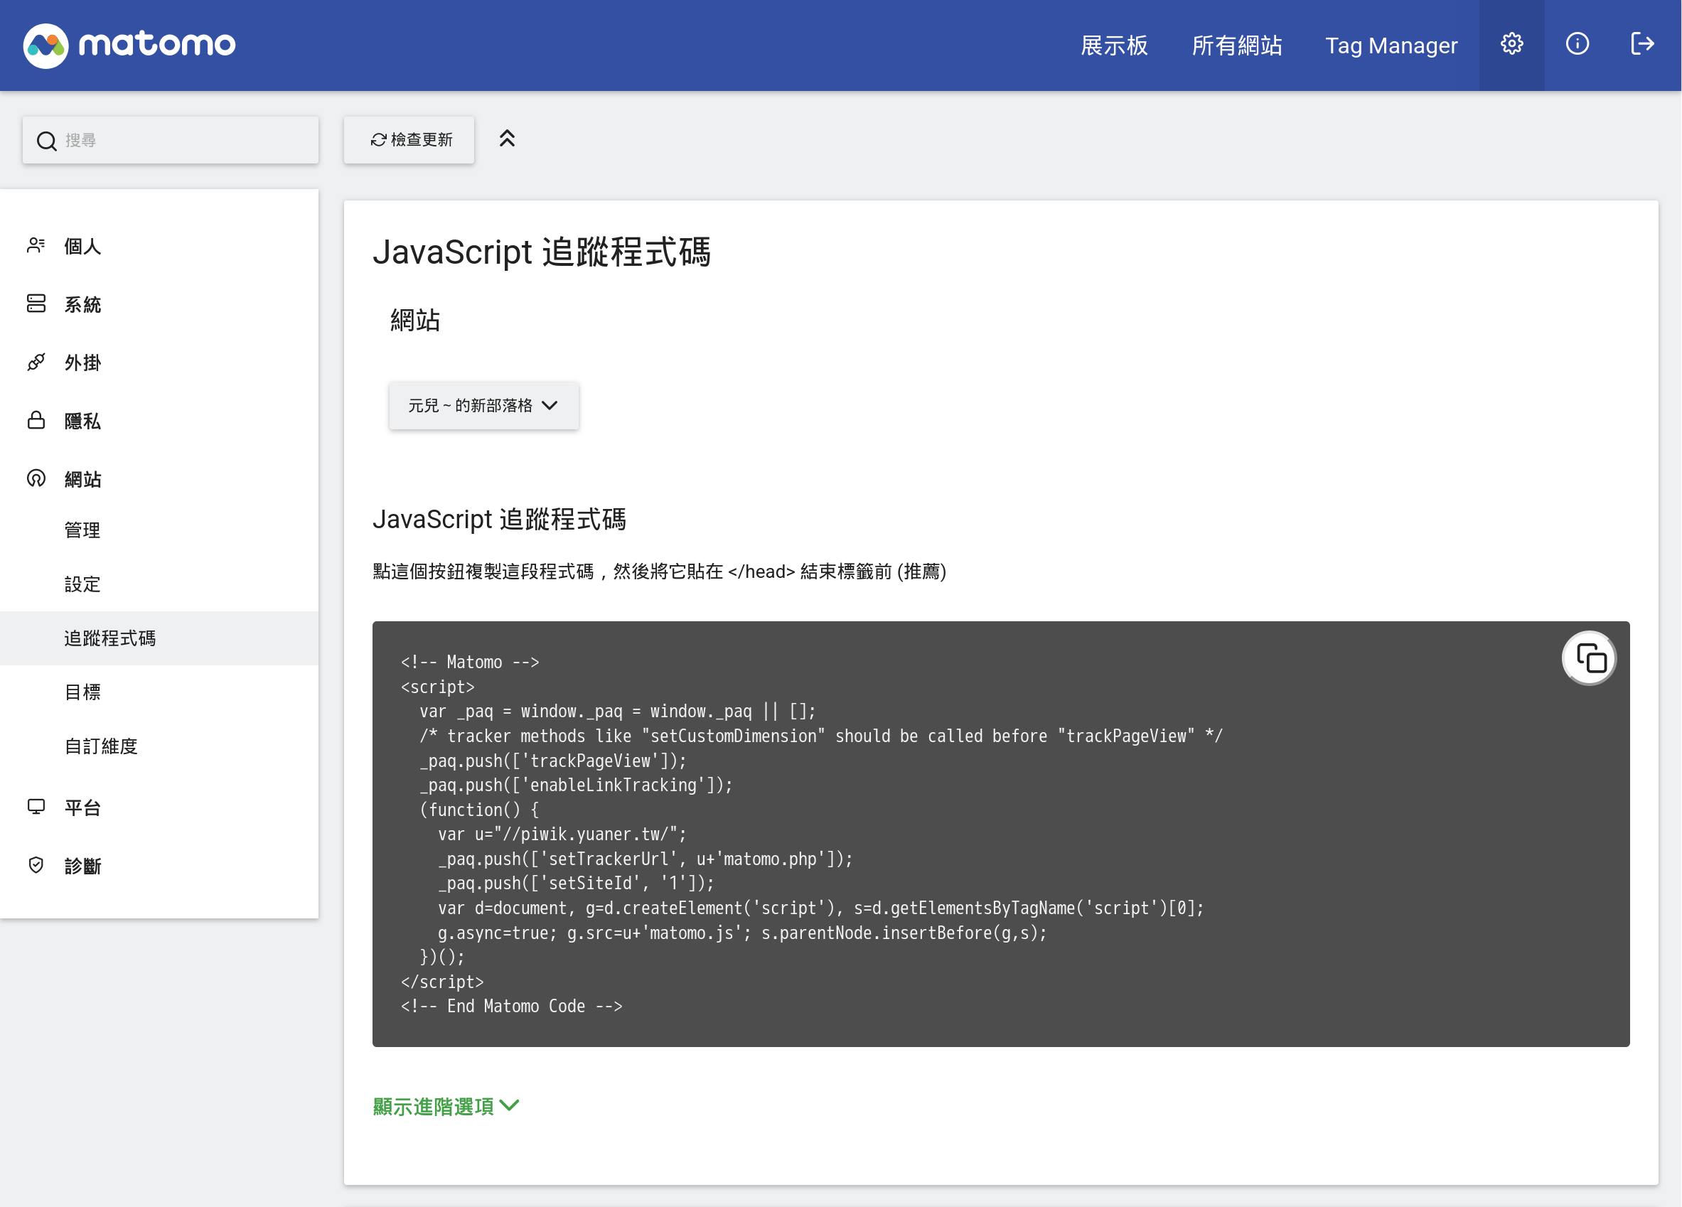Open Tag Manager from top navigation
The image size is (1682, 1207).
pos(1391,46)
